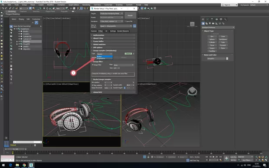
Task: Toggle visibility eye of Circle001
Action: (19, 34)
